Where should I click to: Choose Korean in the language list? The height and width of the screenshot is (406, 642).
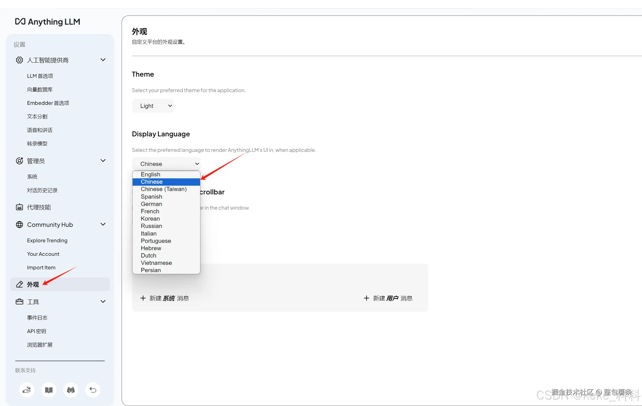pos(150,219)
